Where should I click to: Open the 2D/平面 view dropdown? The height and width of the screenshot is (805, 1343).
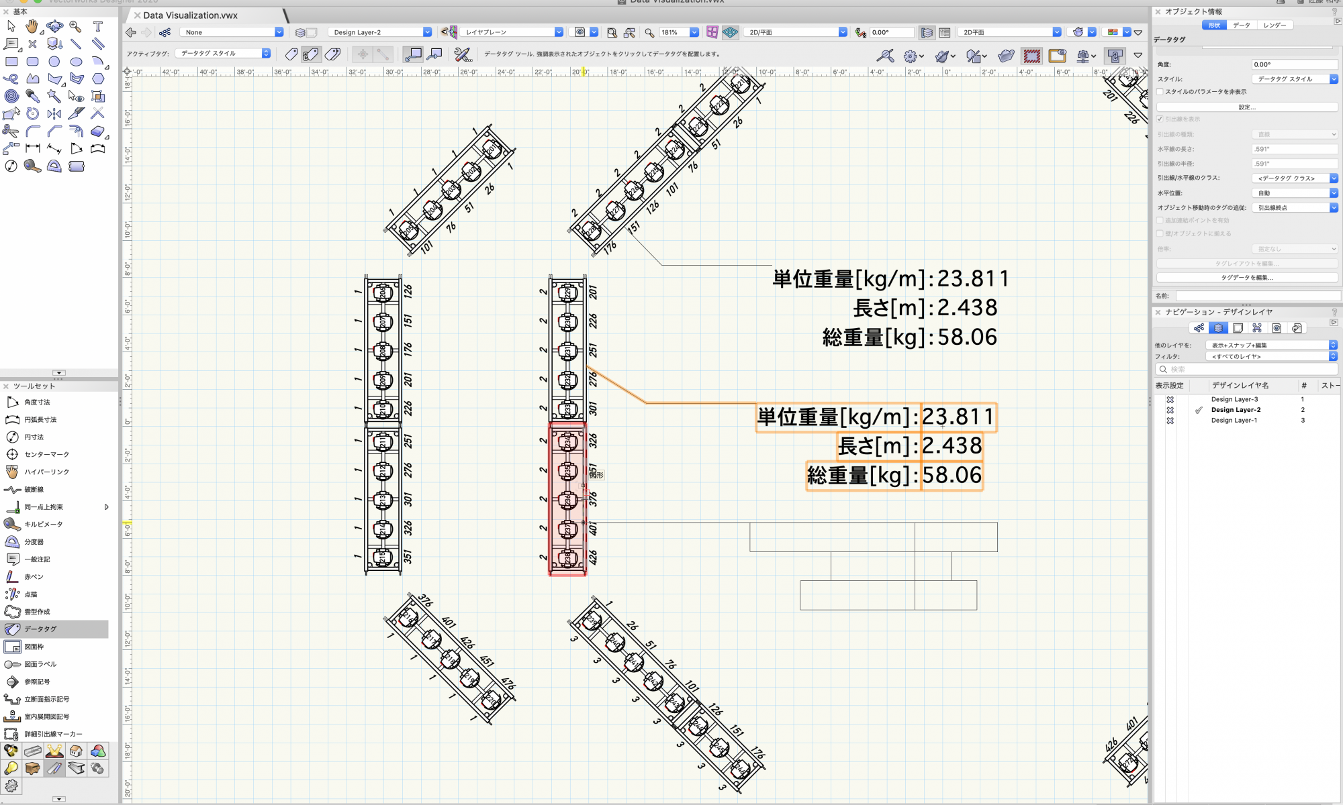pyautogui.click(x=796, y=32)
